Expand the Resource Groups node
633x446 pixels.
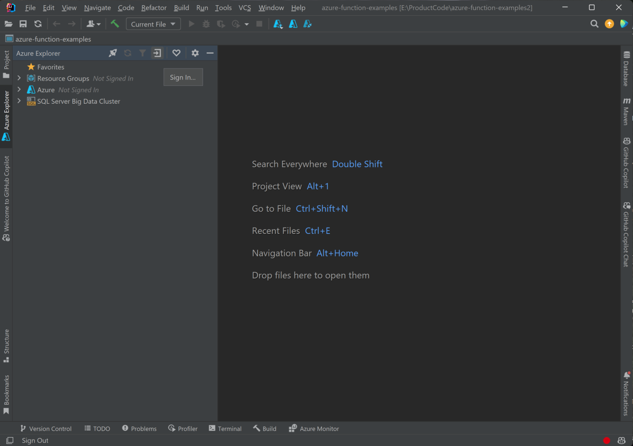[x=19, y=78]
